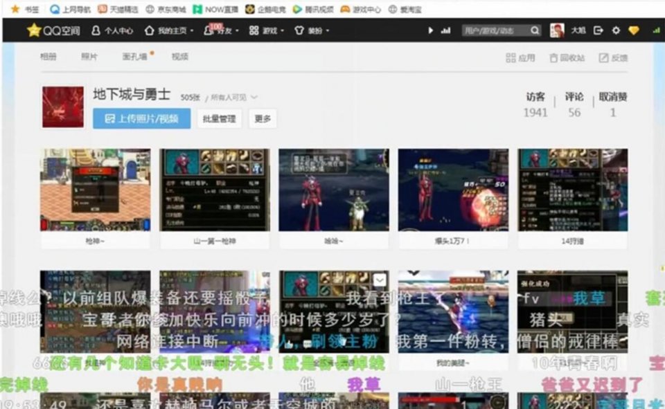Expand the 我的主页 menu

click(x=169, y=30)
